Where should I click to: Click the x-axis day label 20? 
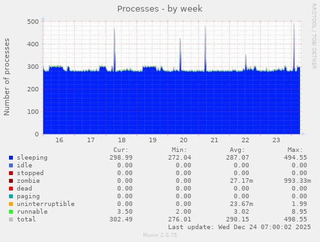[x=184, y=140]
